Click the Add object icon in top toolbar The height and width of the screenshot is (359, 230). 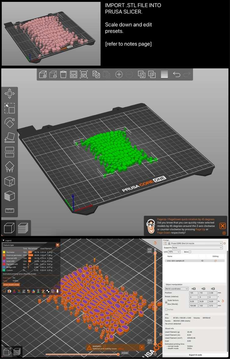point(43,74)
